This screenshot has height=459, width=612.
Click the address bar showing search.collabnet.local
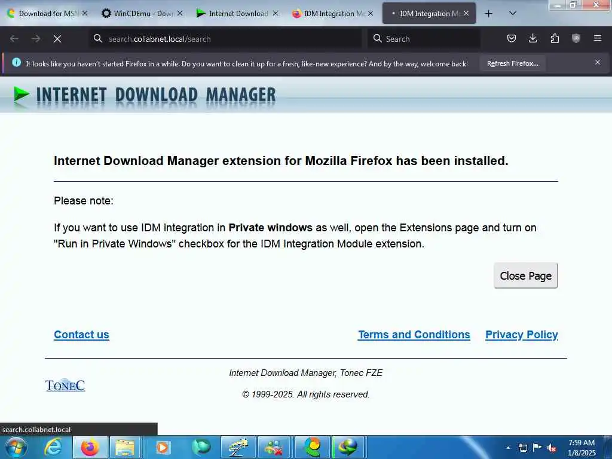(x=225, y=39)
